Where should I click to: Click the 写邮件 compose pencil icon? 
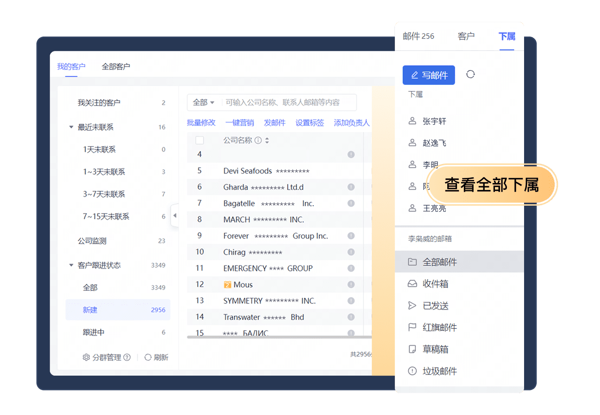click(415, 75)
